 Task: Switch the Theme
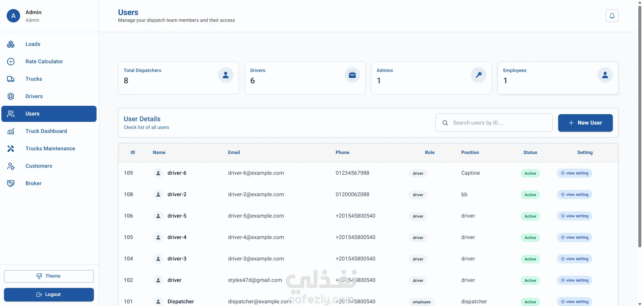click(49, 276)
